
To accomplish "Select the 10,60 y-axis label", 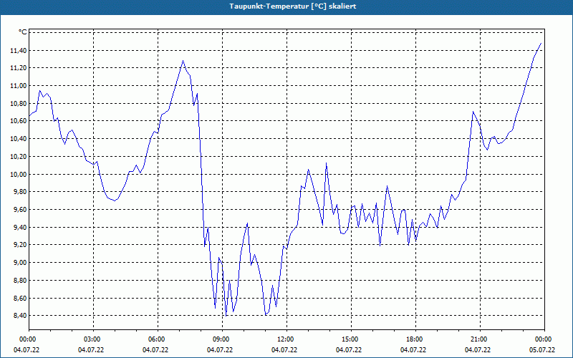I will pyautogui.click(x=19, y=121).
